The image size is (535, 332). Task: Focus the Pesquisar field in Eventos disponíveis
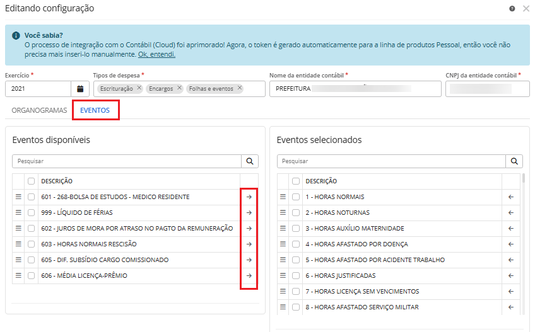pos(126,161)
